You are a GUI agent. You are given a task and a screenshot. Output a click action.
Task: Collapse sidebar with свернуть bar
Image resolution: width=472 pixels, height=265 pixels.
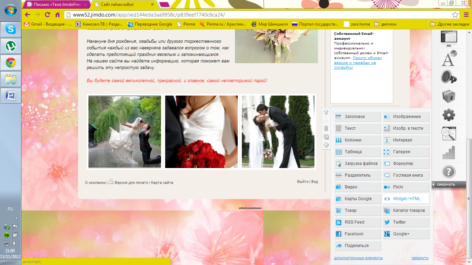(449, 185)
